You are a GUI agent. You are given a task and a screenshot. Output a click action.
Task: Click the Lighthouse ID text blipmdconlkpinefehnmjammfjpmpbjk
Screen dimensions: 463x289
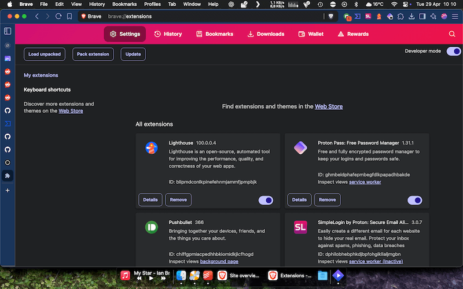click(216, 182)
